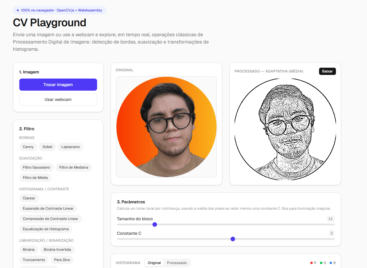Click the CV Playground title
This screenshot has height=268, width=367.
pyautogui.click(x=49, y=23)
